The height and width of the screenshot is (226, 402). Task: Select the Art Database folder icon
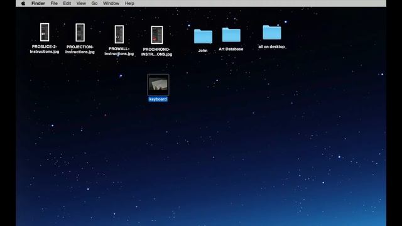point(231,35)
